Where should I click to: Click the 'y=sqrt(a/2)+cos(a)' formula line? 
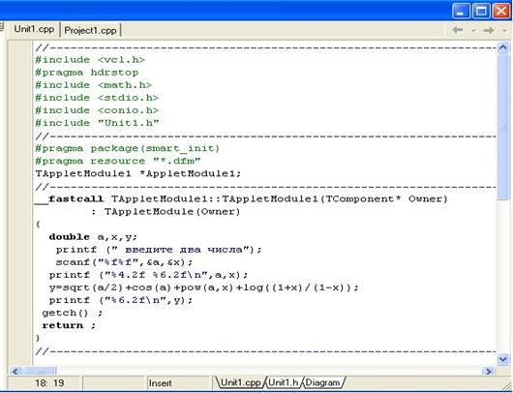pyautogui.click(x=204, y=287)
